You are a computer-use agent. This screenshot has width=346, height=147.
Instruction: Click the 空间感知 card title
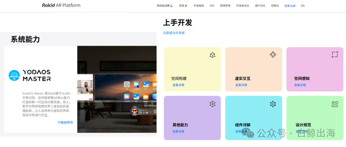pyautogui.click(x=302, y=79)
